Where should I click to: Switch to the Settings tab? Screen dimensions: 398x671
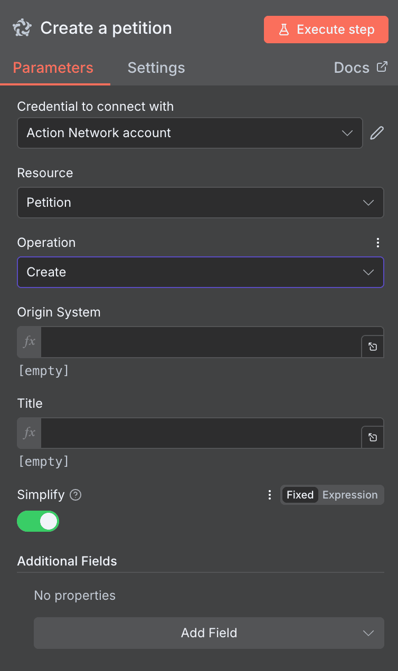pyautogui.click(x=156, y=68)
